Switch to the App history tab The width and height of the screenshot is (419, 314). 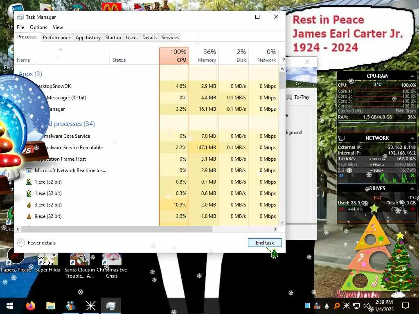pos(88,37)
